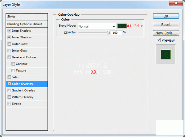The height and width of the screenshot is (137, 185).
Task: Open the Styles section in the list
Action: click(27, 17)
